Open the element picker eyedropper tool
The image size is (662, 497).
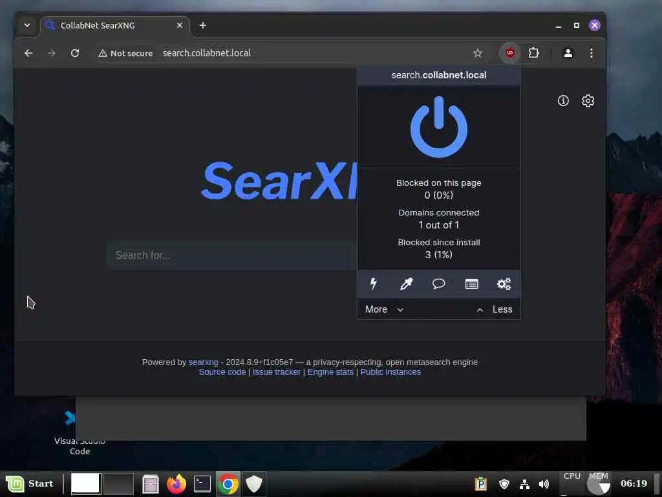406,283
